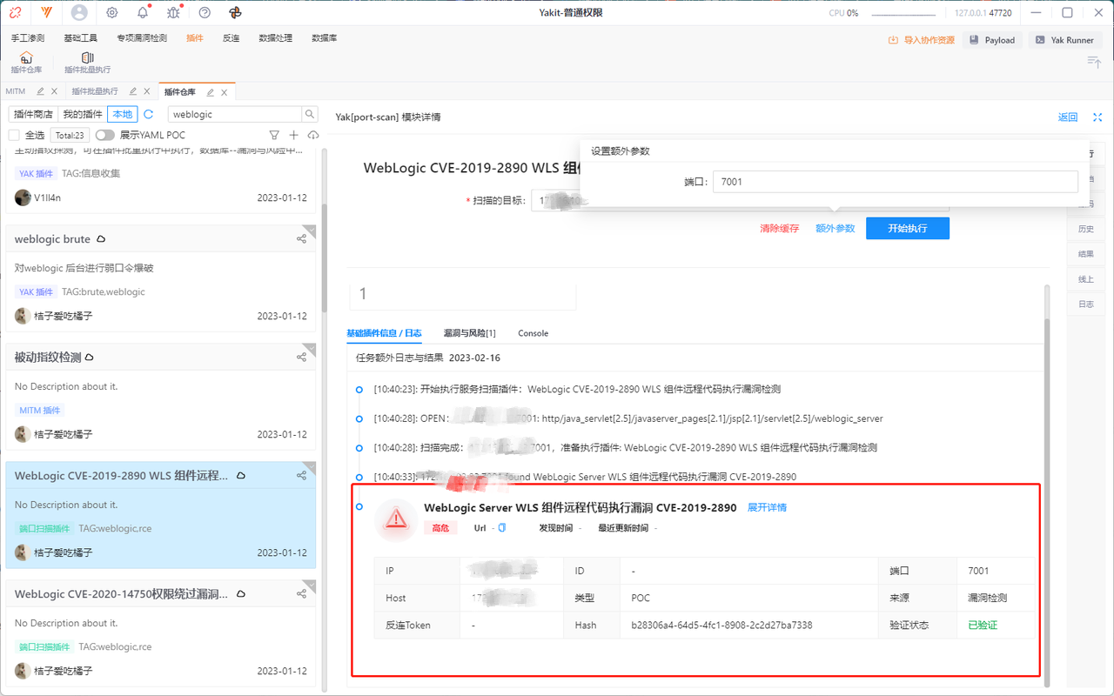Toggle the 展示YAML POC switch
This screenshot has height=696, width=1114.
click(105, 135)
